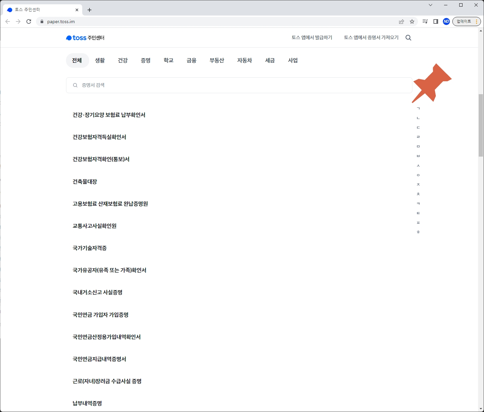The width and height of the screenshot is (484, 412).
Task: Open 국민연금산정용가입내역확인서
Action: pyautogui.click(x=107, y=337)
